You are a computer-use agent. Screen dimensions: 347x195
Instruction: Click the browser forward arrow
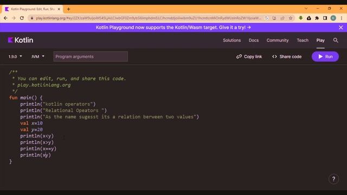point(14,18)
